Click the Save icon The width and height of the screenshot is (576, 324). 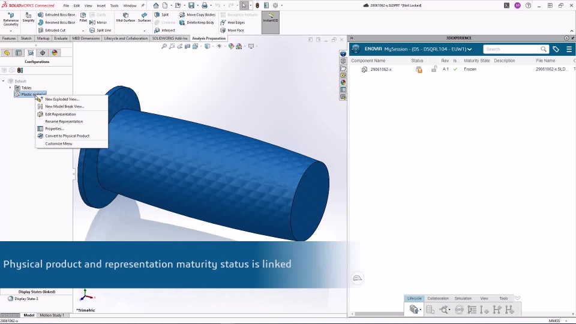pyautogui.click(x=191, y=5)
